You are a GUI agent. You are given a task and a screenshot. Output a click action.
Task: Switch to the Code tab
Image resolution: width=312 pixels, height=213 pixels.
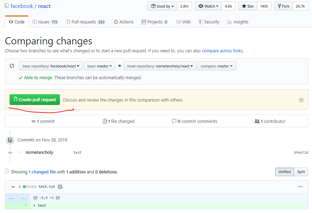coord(17,22)
